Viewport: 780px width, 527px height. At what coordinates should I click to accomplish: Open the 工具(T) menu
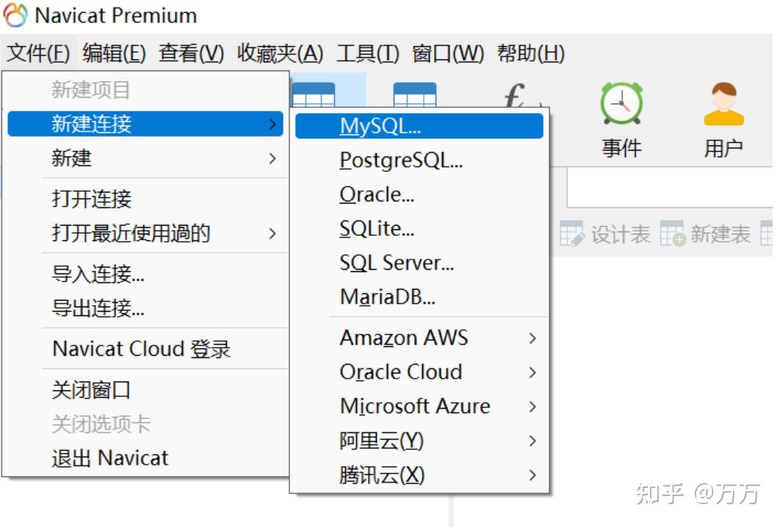pyautogui.click(x=367, y=53)
